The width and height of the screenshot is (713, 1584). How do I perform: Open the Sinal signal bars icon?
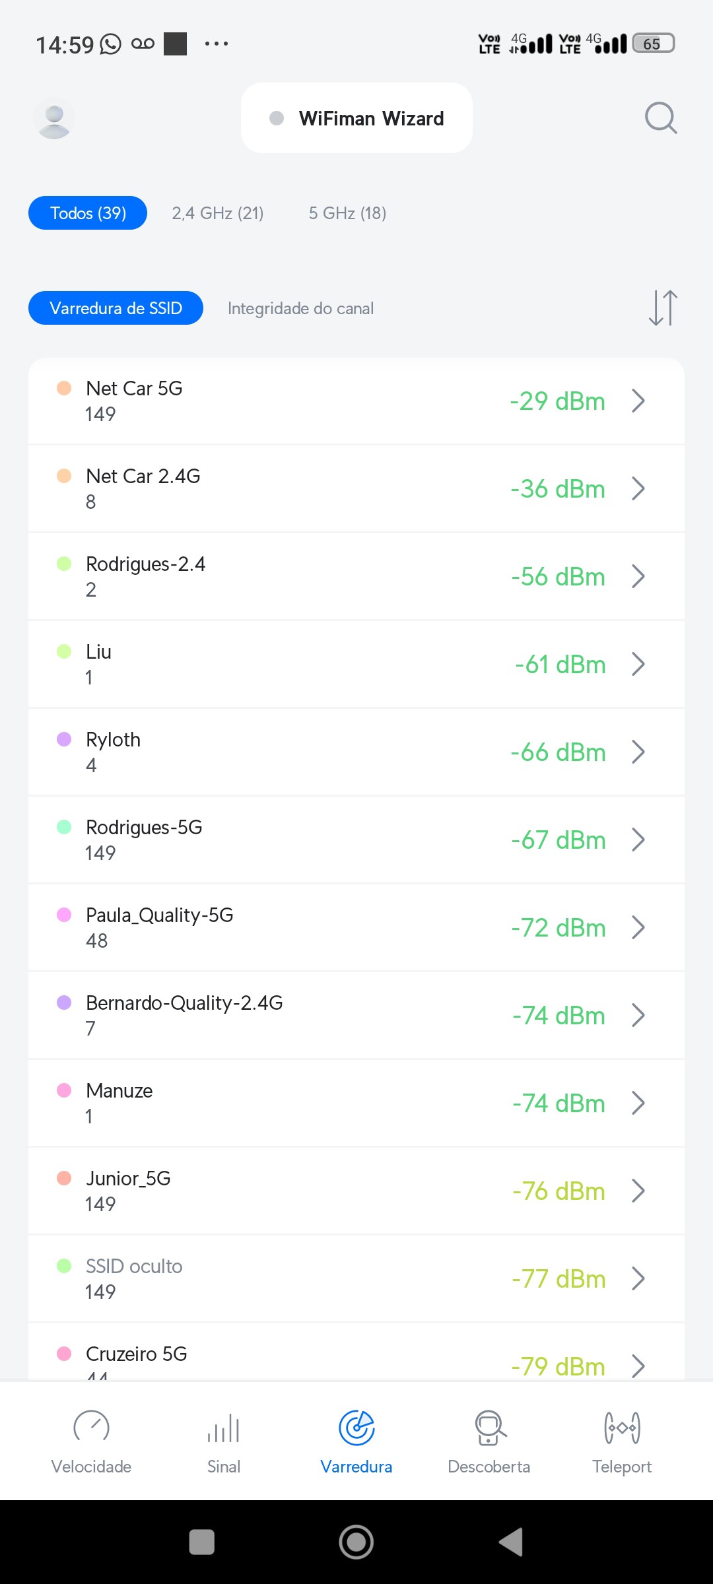224,1428
